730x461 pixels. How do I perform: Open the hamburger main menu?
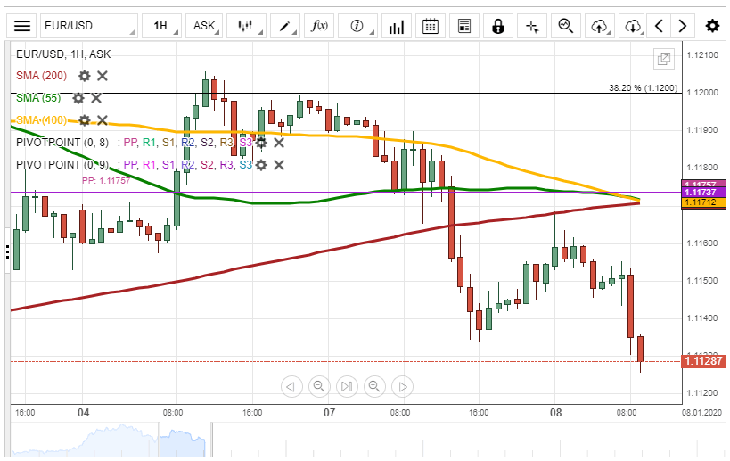click(x=22, y=26)
